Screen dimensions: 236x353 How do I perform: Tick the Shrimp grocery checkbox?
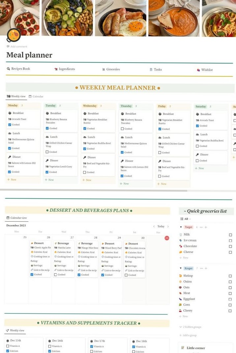click(230, 276)
